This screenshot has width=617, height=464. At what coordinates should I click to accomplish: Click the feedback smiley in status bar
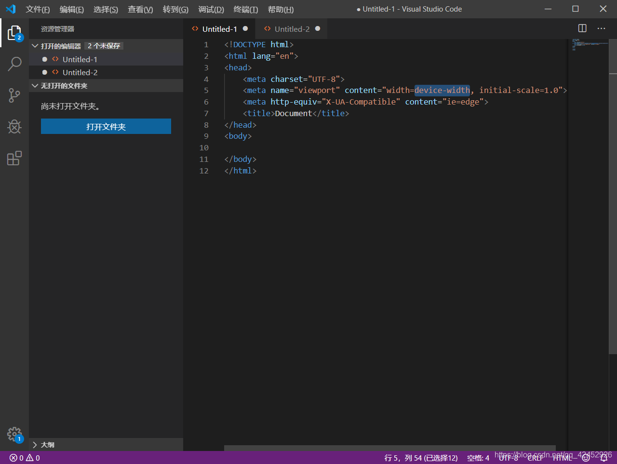tap(586, 458)
